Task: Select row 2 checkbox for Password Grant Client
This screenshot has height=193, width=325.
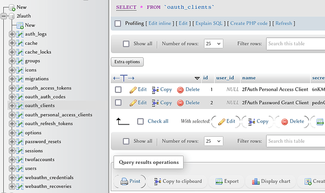Action: click(118, 102)
